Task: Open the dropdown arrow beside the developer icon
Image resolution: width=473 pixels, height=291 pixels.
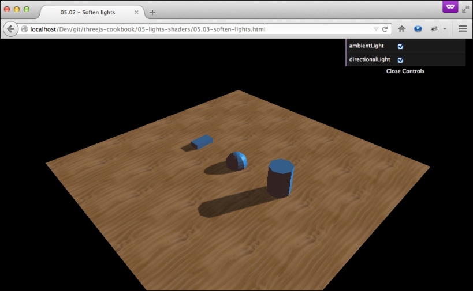Action: pos(445,29)
